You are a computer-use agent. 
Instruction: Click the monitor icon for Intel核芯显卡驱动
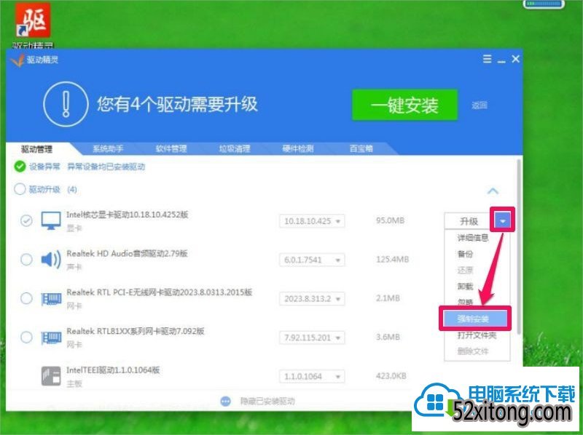[x=51, y=221]
